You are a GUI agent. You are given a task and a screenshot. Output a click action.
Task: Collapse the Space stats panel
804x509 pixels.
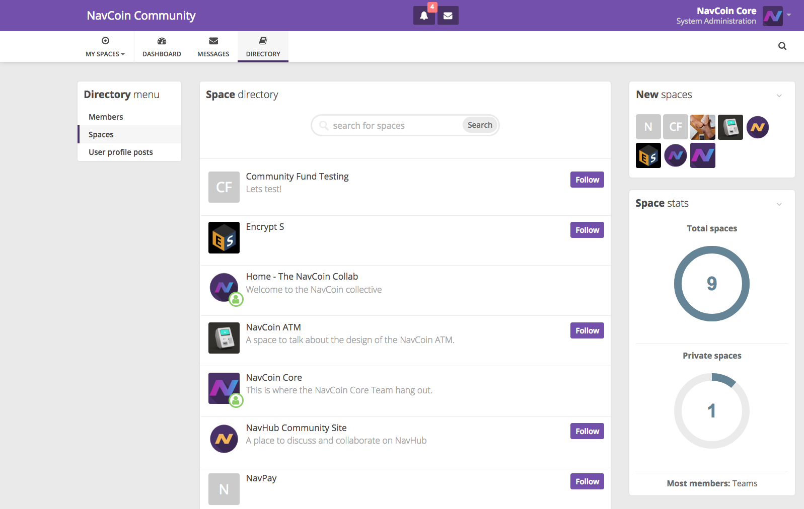779,204
